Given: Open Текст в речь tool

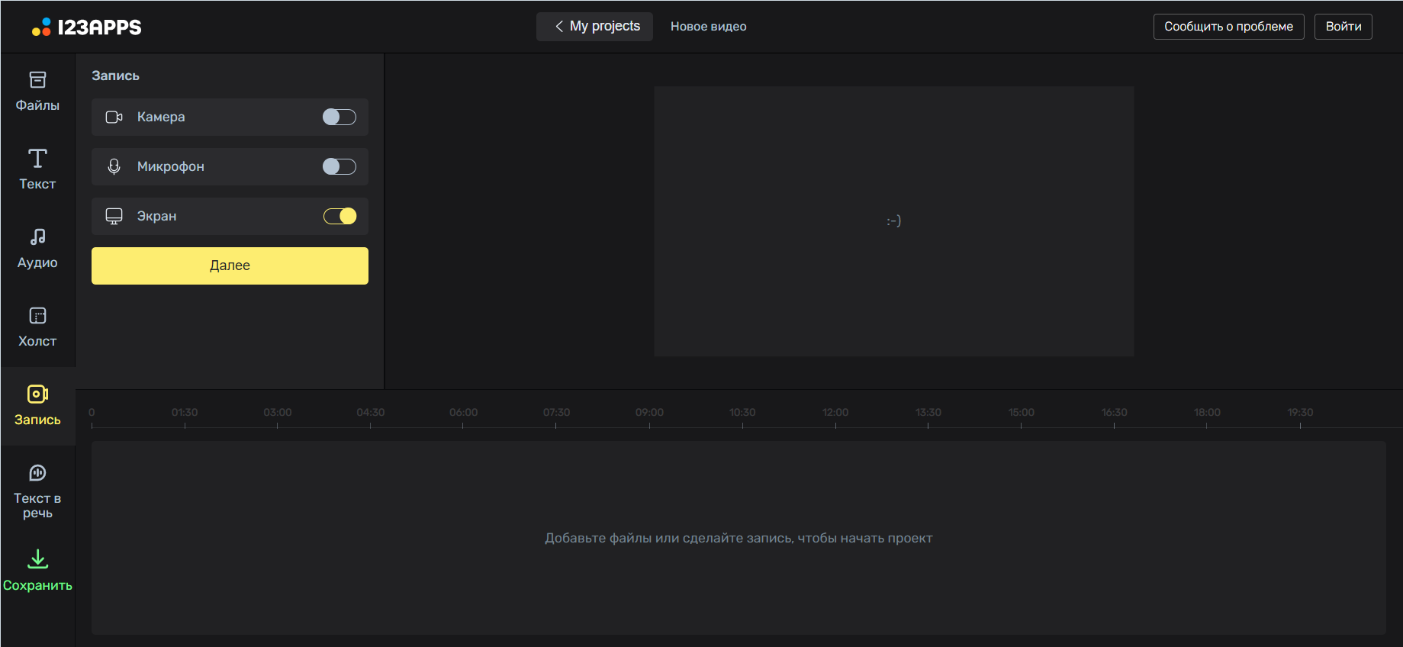Looking at the screenshot, I should tap(37, 491).
